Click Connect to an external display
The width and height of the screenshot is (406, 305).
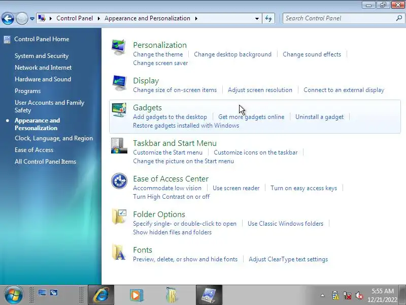(344, 90)
